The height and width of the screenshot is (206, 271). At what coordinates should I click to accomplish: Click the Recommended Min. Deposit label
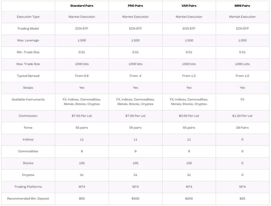(x=28, y=198)
